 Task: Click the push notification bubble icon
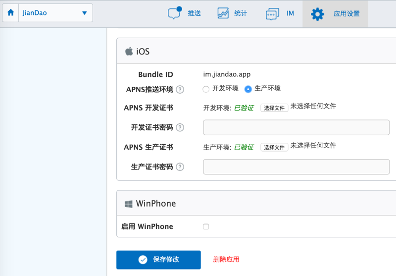[174, 13]
